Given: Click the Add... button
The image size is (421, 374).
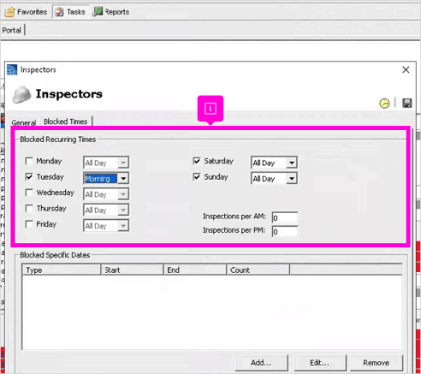Looking at the screenshot, I should click(261, 363).
